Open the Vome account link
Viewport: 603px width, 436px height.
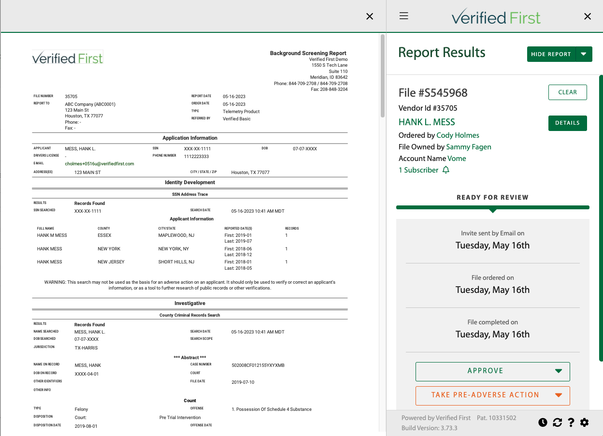(x=457, y=159)
